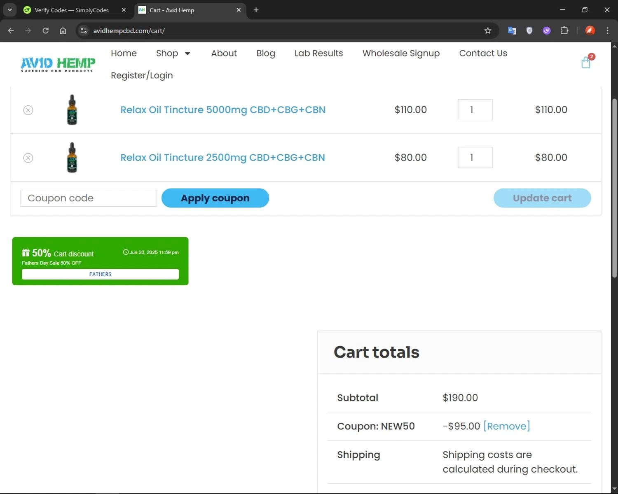Open the Blog page
The width and height of the screenshot is (618, 494).
pyautogui.click(x=266, y=53)
